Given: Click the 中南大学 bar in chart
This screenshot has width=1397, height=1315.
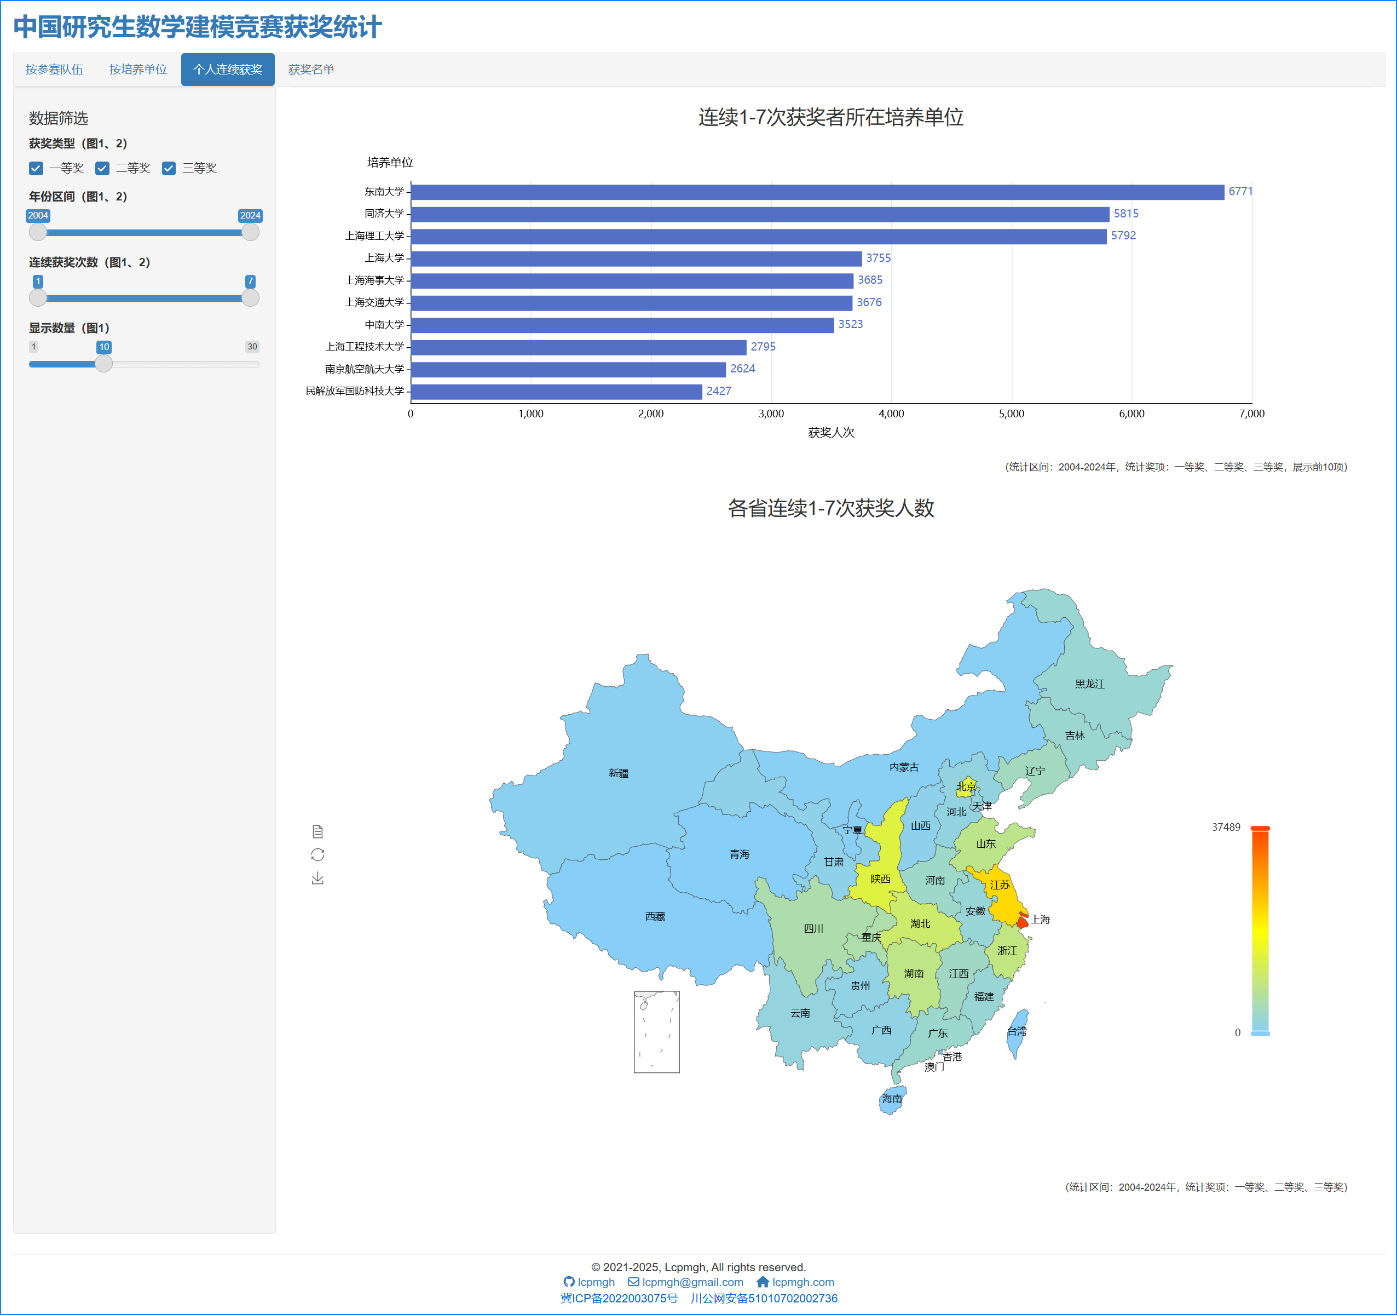Looking at the screenshot, I should [622, 325].
